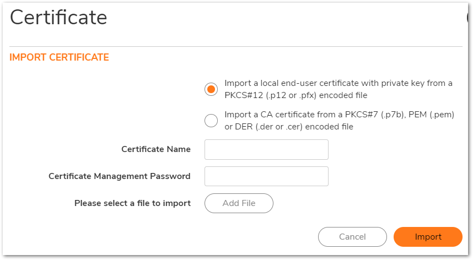The width and height of the screenshot is (473, 260).
Task: Click the partially visible icon at top-right corner
Action: point(469,18)
